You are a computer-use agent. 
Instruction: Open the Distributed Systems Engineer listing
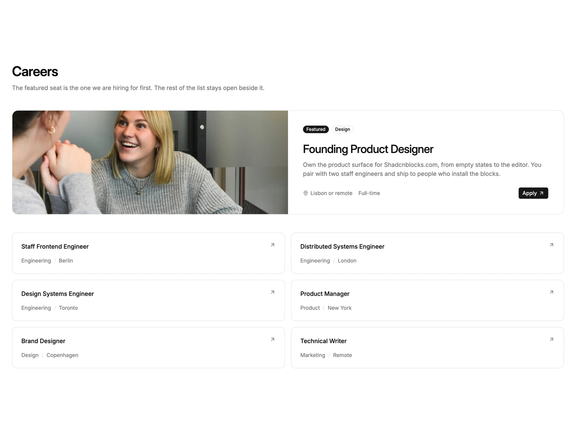pyautogui.click(x=427, y=253)
